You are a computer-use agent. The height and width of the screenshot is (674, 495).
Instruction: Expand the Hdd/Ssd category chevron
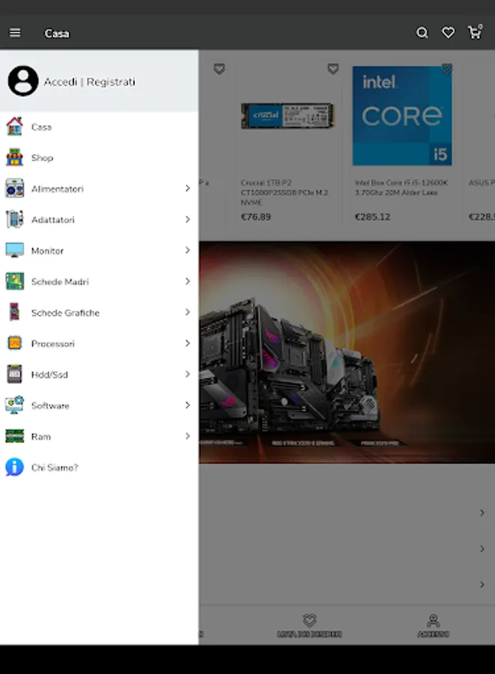[187, 374]
